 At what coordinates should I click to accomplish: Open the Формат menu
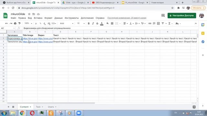48,18
